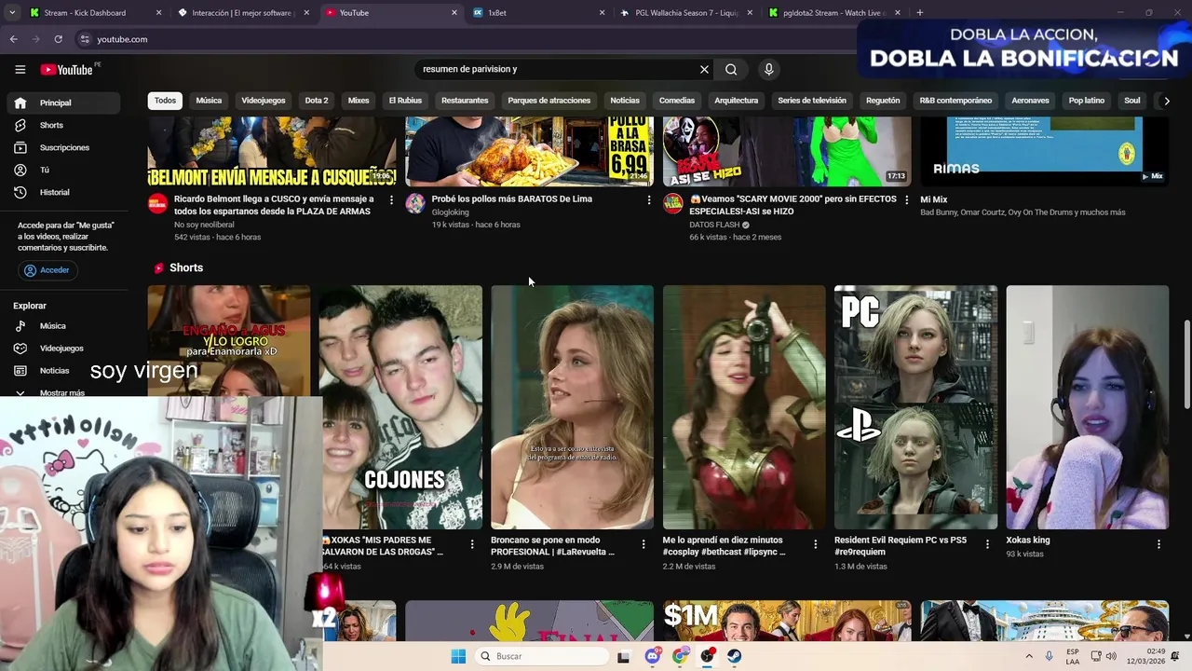This screenshot has width=1192, height=671.
Task: Open Steam from the taskbar
Action: pyautogui.click(x=735, y=656)
